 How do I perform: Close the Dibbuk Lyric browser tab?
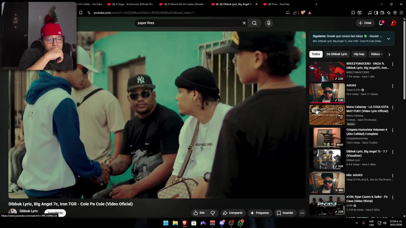pyautogui.click(x=256, y=4)
